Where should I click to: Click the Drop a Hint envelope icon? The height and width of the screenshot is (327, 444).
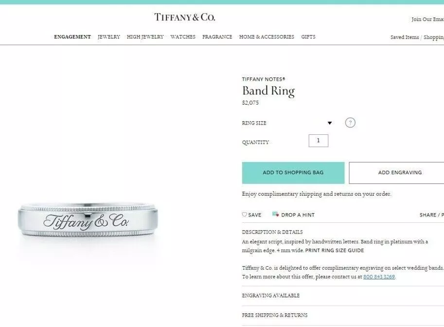point(275,214)
